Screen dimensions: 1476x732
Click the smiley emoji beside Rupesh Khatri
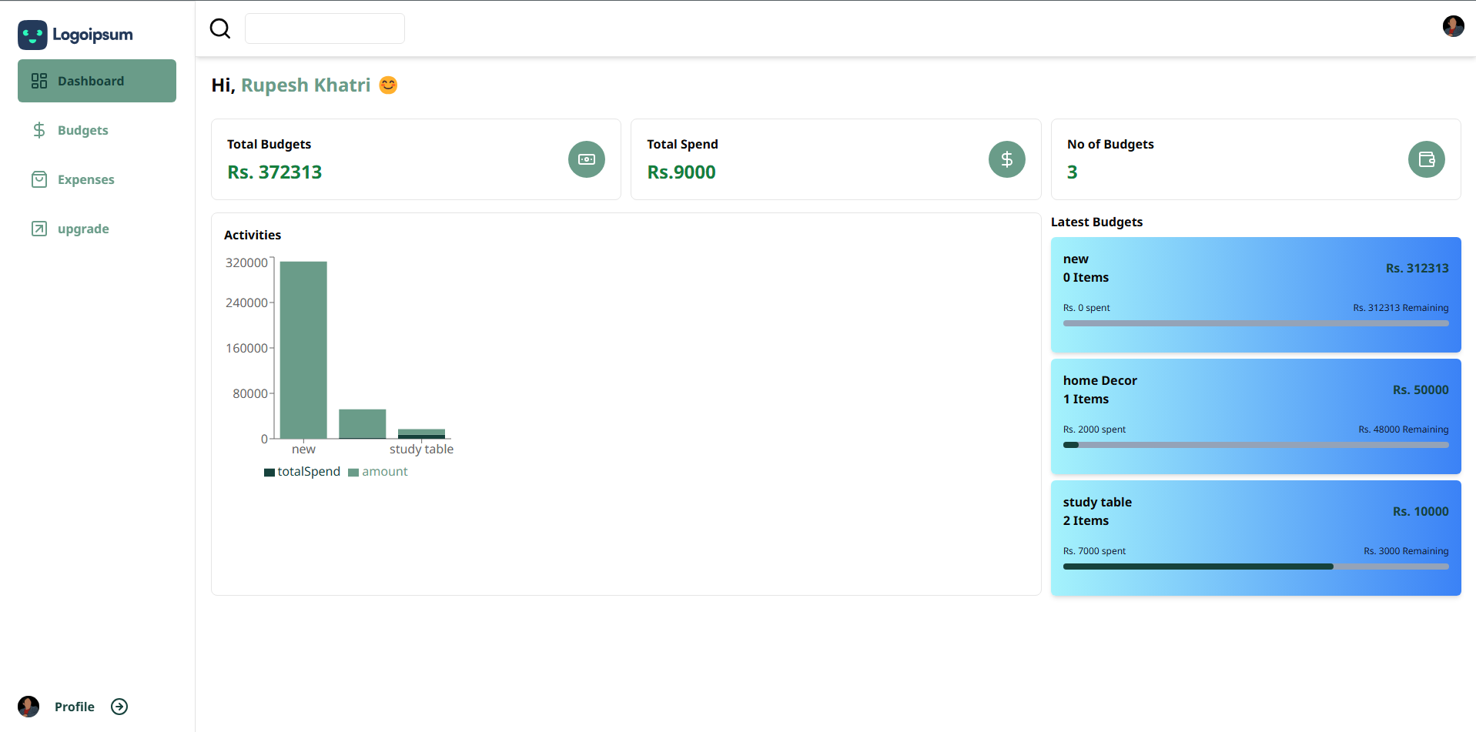coord(389,85)
